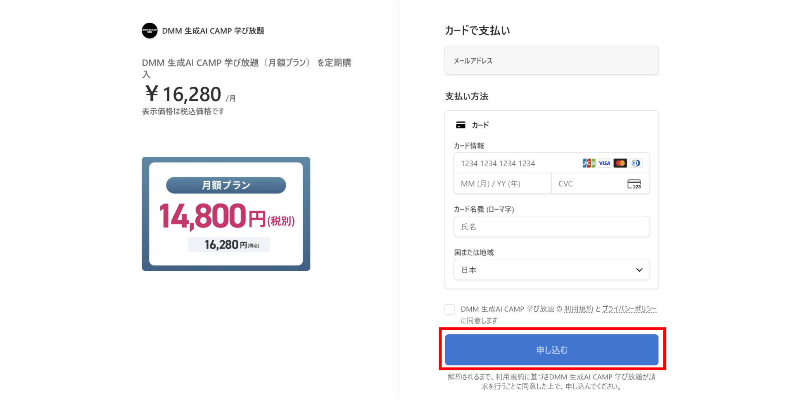This screenshot has width=793, height=400.
Task: Check the terms agreement checkbox
Action: tap(450, 309)
